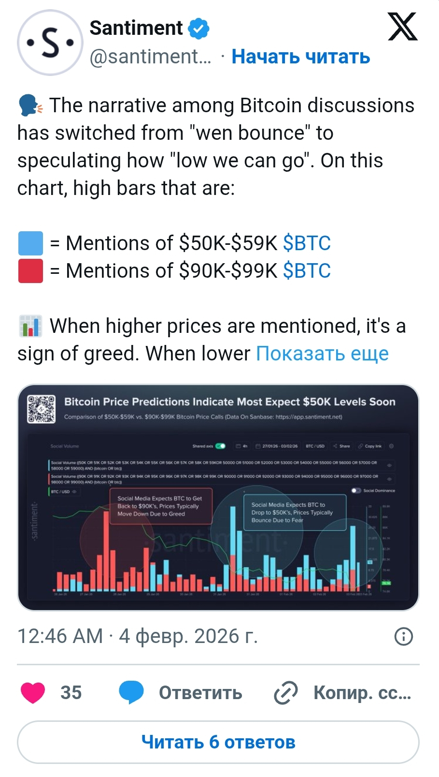The image size is (439, 777).
Task: Click the Начать читать follow link
Action: click(300, 57)
